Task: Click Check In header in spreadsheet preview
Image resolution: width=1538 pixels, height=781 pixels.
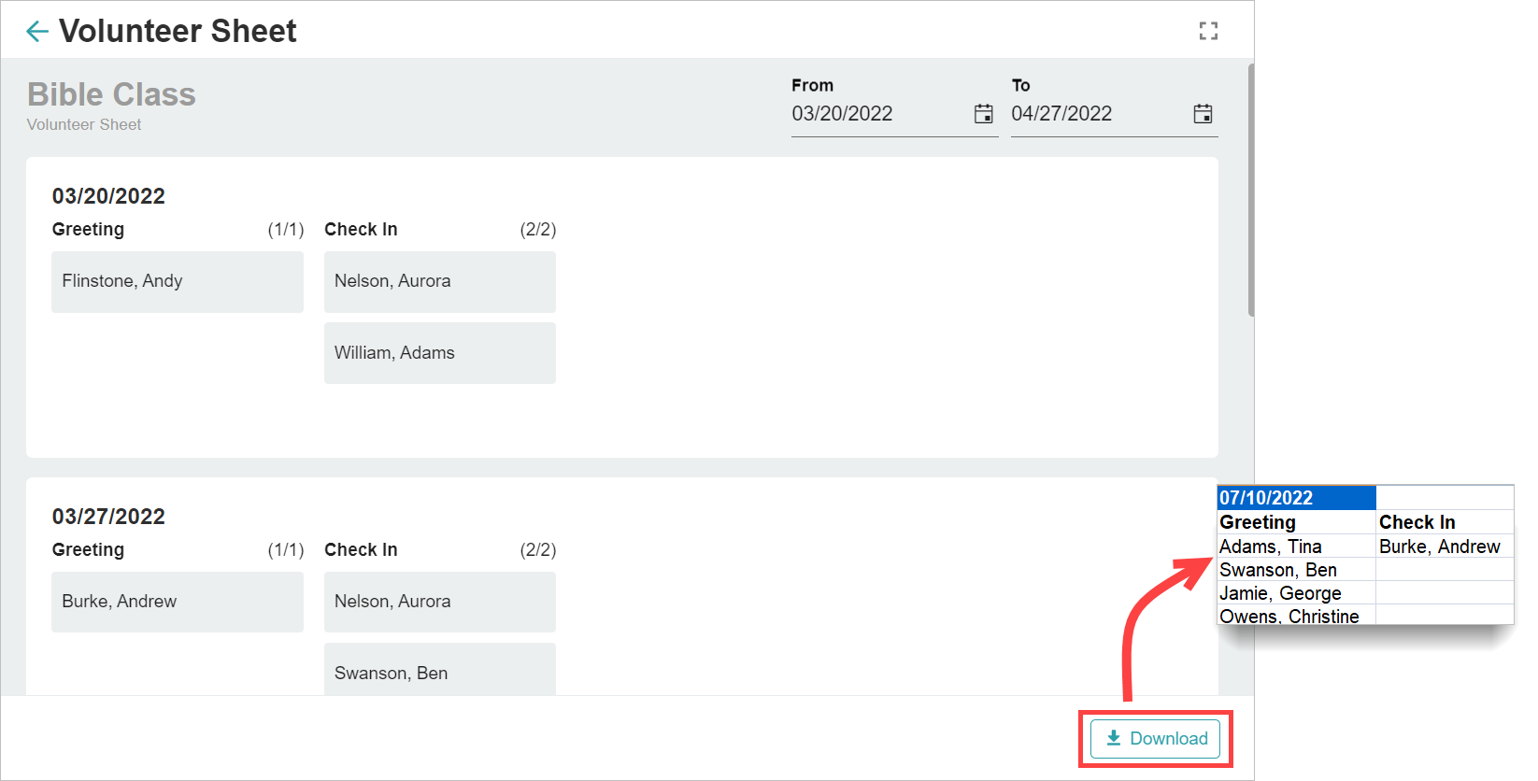Action: coord(1445,522)
